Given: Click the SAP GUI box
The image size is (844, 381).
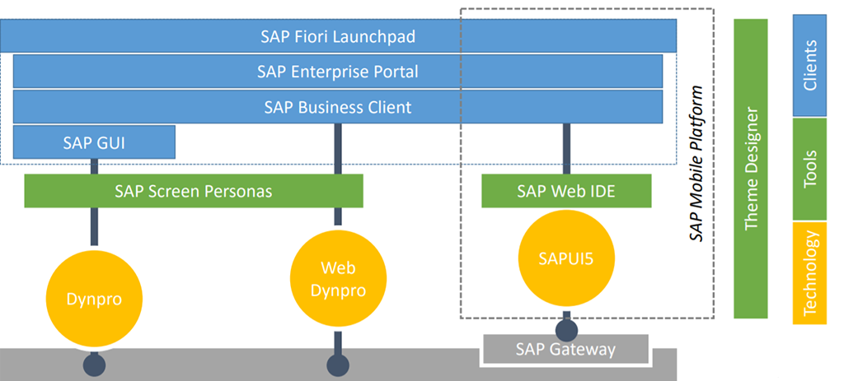Looking at the screenshot, I should point(94,142).
